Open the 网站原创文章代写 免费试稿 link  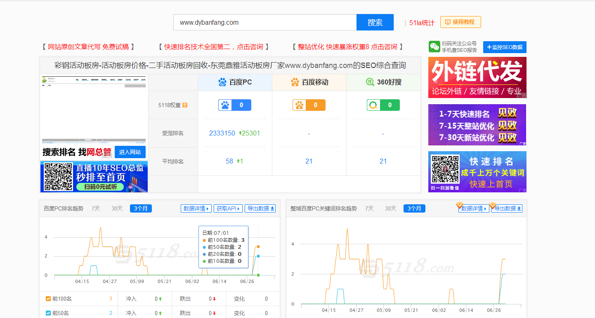88,47
